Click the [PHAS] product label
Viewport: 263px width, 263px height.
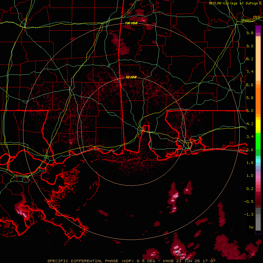[x=247, y=20]
